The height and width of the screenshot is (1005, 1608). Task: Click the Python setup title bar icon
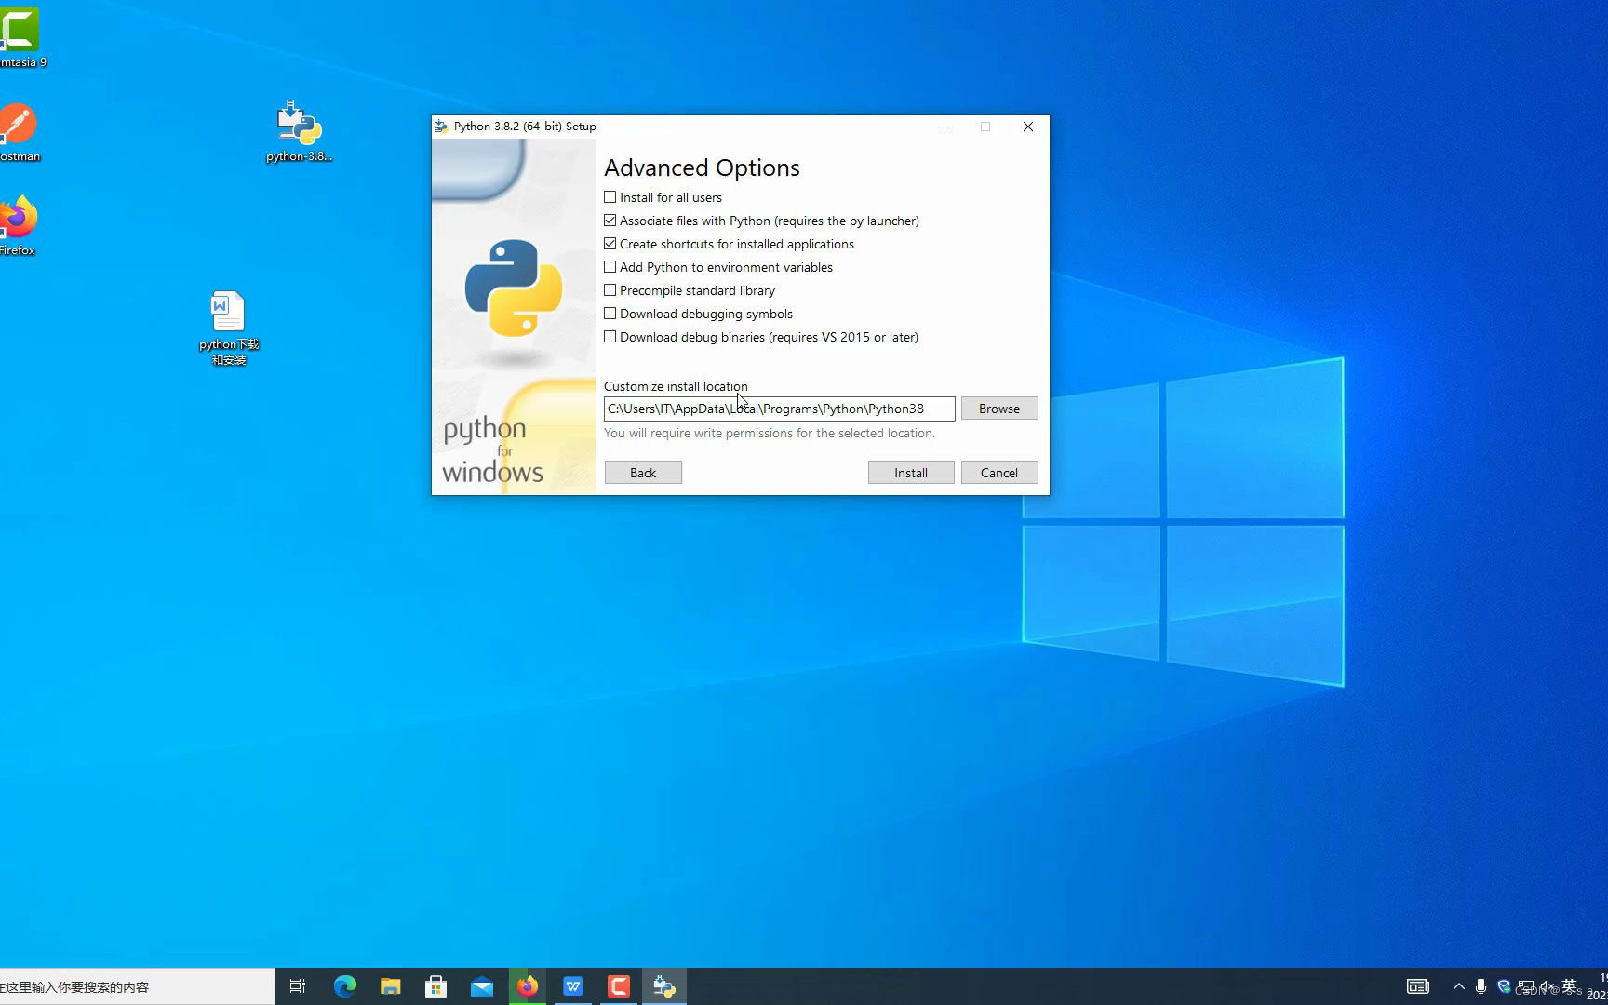(x=441, y=127)
